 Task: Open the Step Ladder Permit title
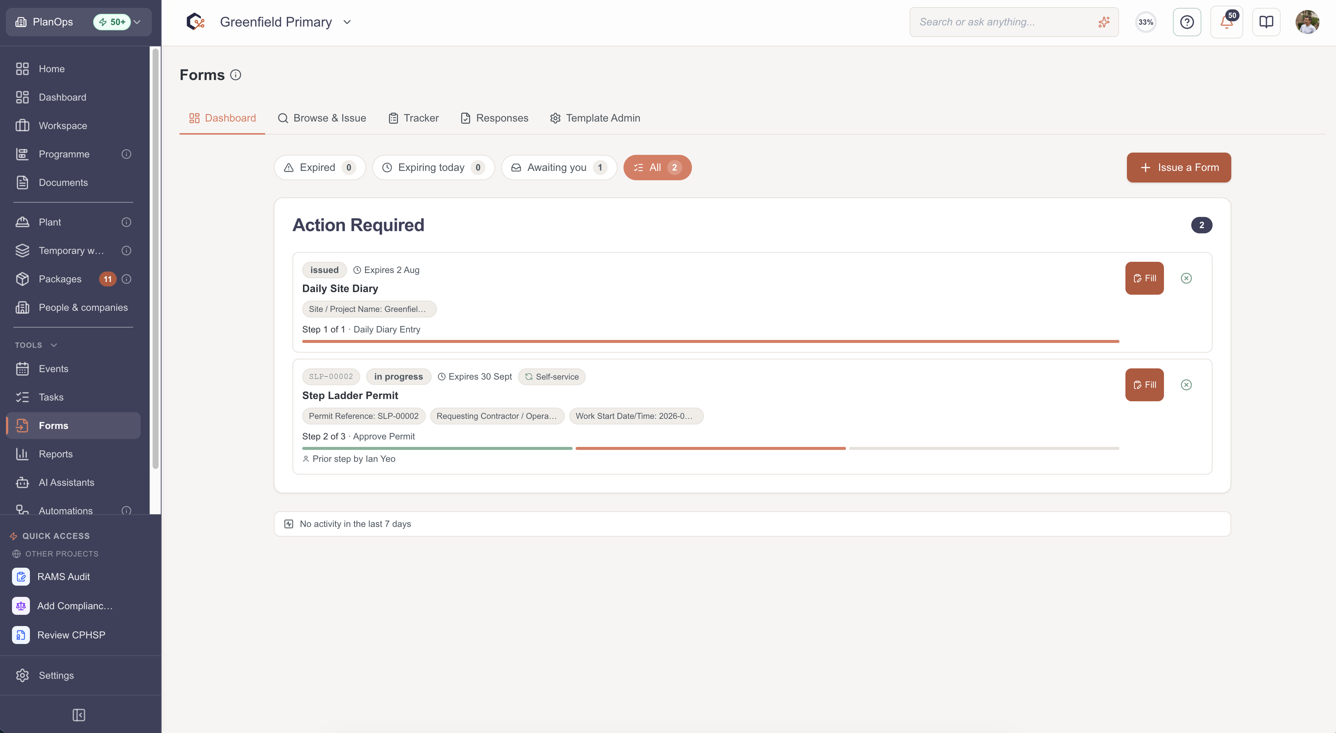[350, 395]
